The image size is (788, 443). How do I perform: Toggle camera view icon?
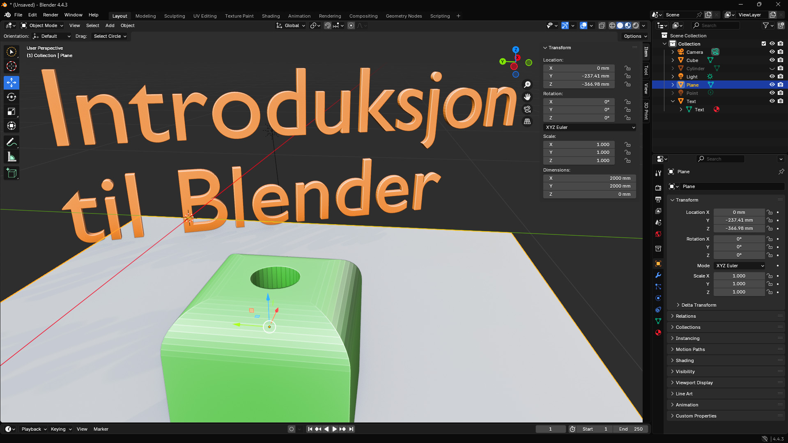pos(527,109)
